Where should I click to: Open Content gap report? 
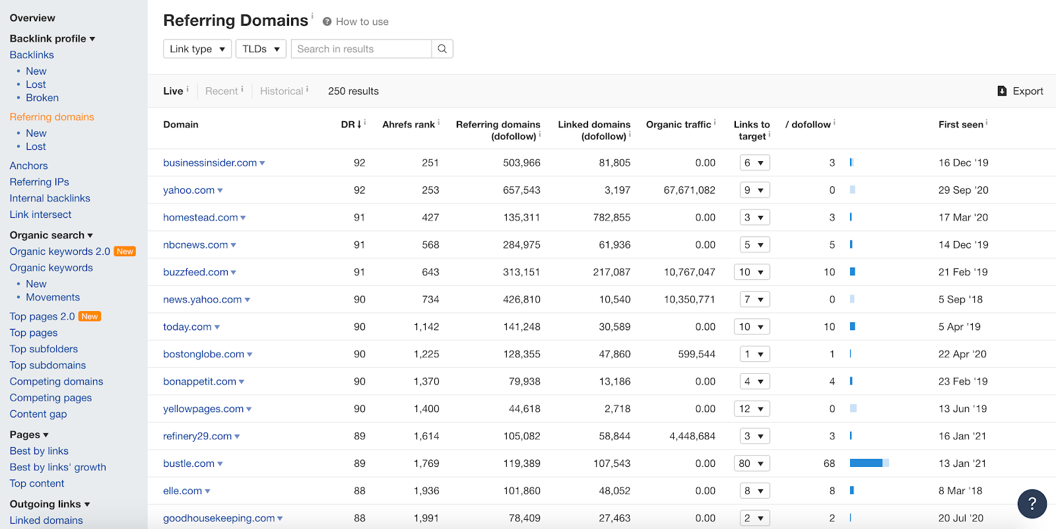(x=38, y=414)
